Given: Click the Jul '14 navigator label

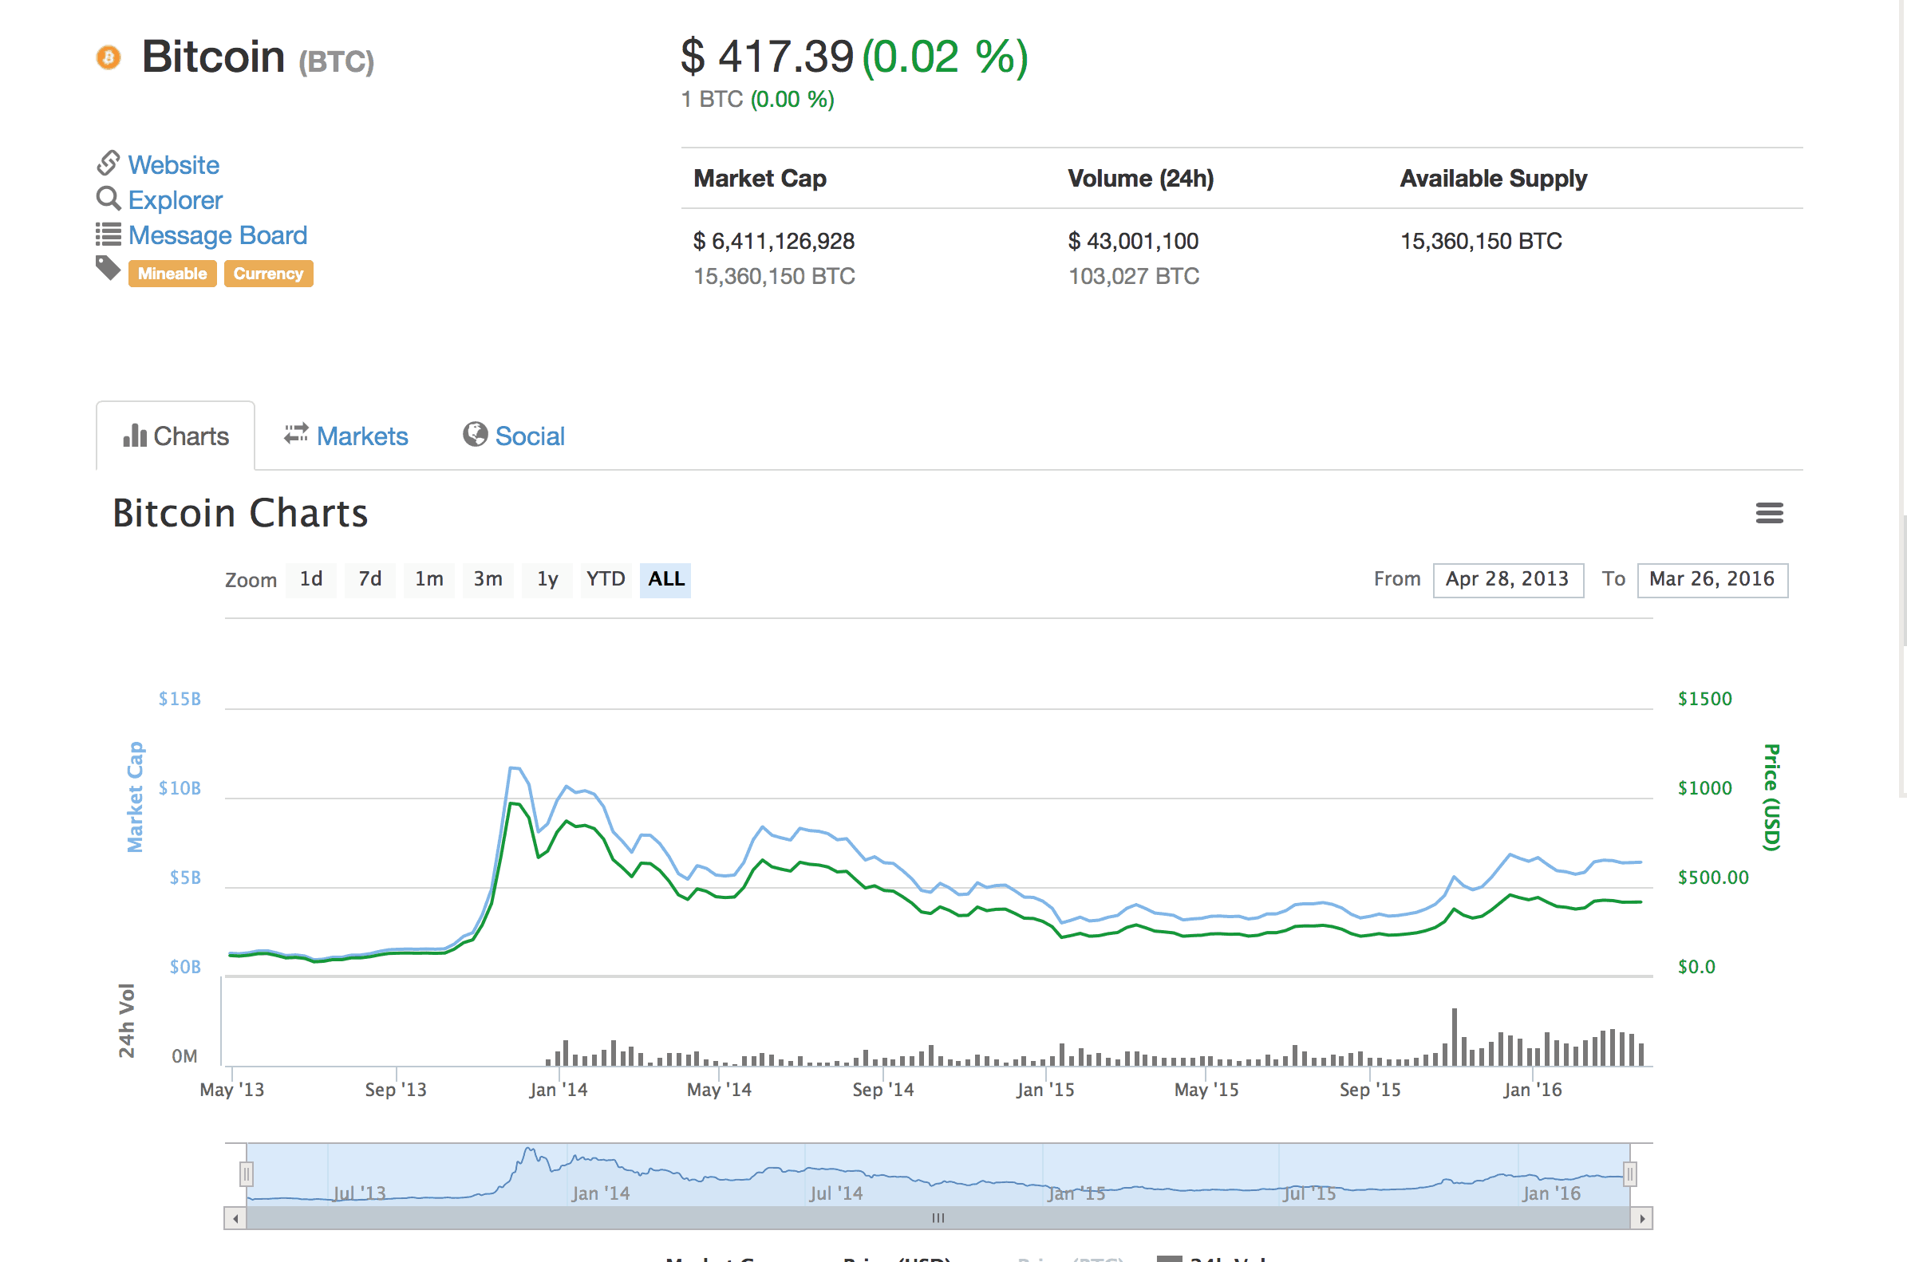Looking at the screenshot, I should (x=836, y=1193).
